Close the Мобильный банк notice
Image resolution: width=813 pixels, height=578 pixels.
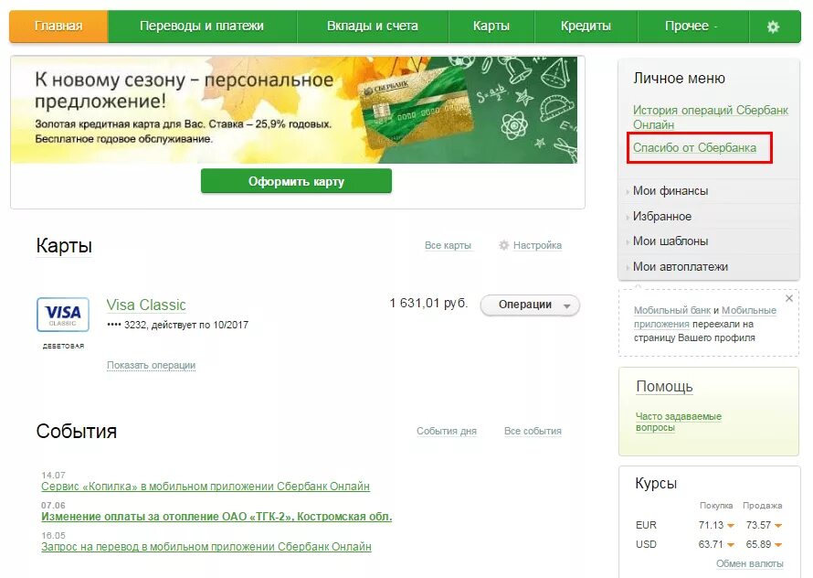pyautogui.click(x=789, y=298)
